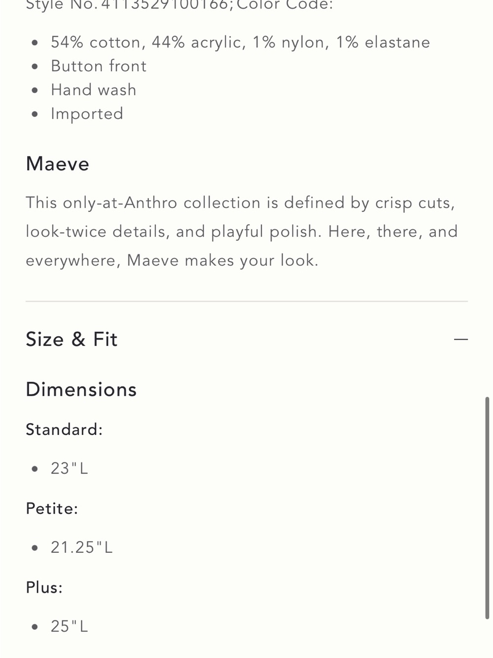The height and width of the screenshot is (658, 493).
Task: Click the Imported bullet item
Action: pos(87,114)
